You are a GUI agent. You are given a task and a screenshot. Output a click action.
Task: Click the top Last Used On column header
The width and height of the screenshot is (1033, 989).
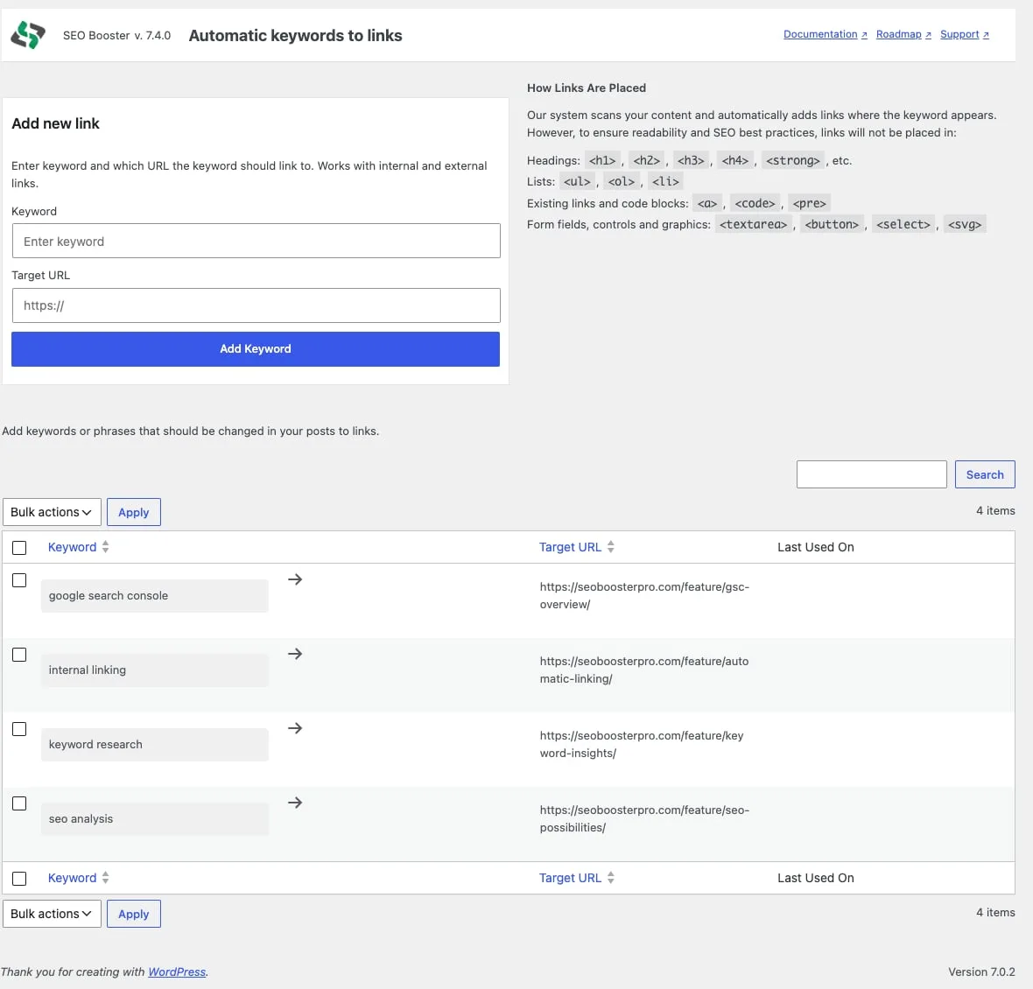click(x=816, y=547)
